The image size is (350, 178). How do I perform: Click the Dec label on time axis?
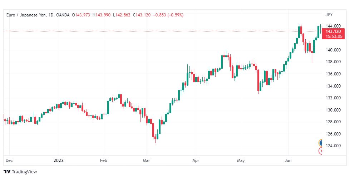(9, 160)
